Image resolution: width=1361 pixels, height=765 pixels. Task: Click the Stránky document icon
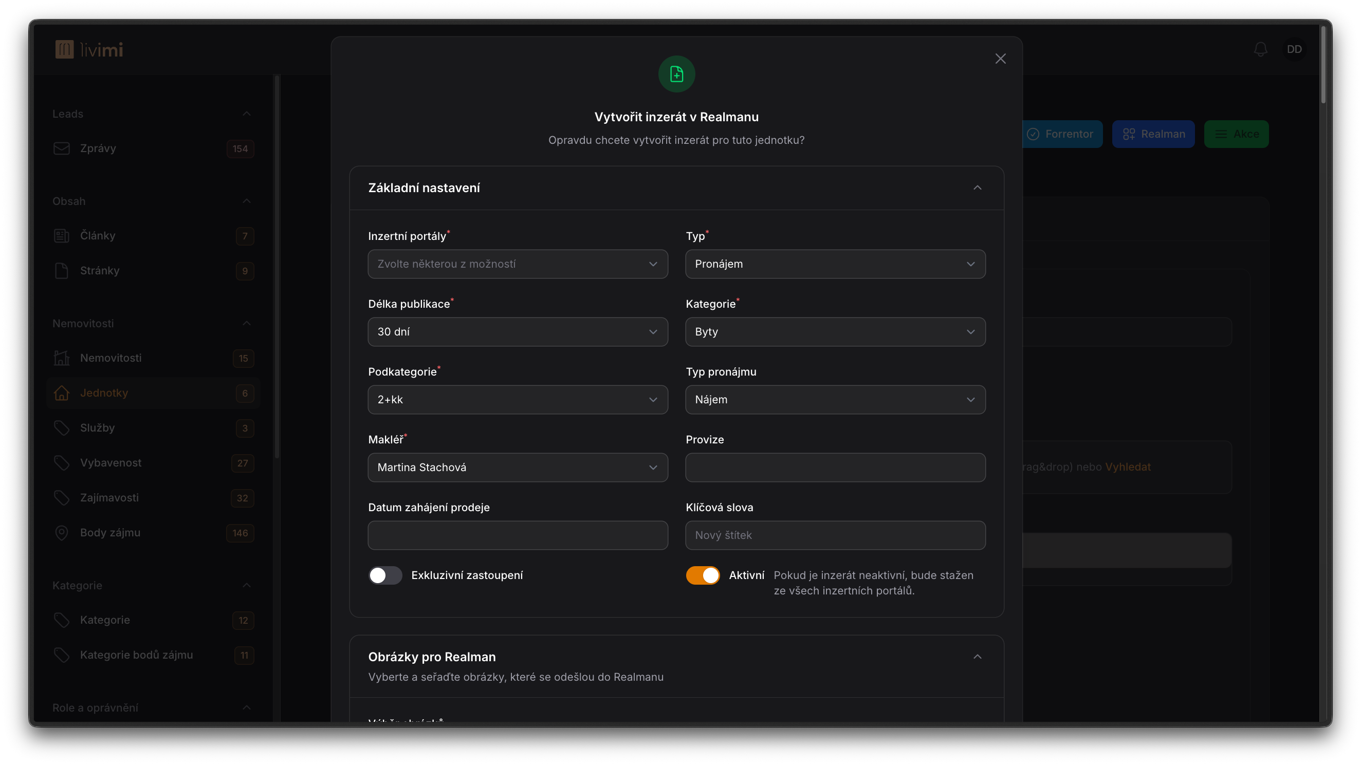click(62, 270)
